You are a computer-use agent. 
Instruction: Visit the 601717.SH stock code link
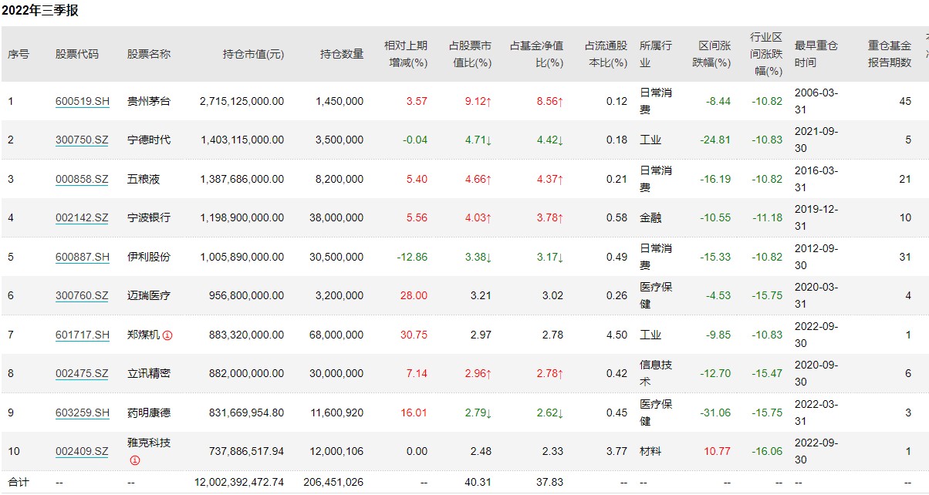click(x=83, y=335)
